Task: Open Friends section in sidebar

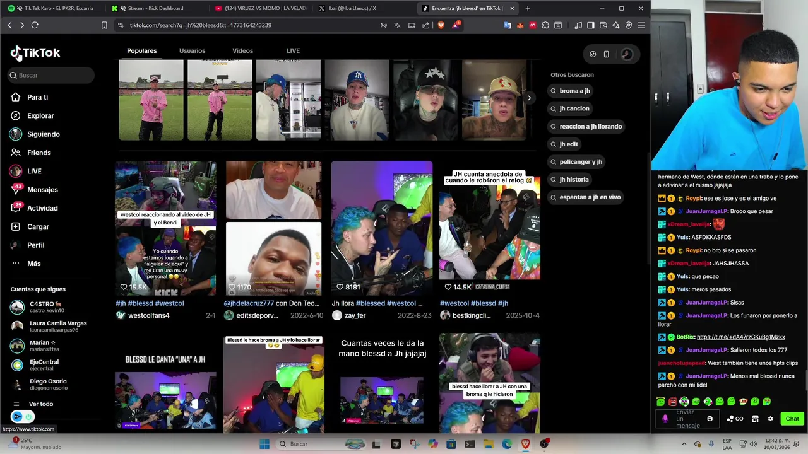Action: (x=30, y=153)
